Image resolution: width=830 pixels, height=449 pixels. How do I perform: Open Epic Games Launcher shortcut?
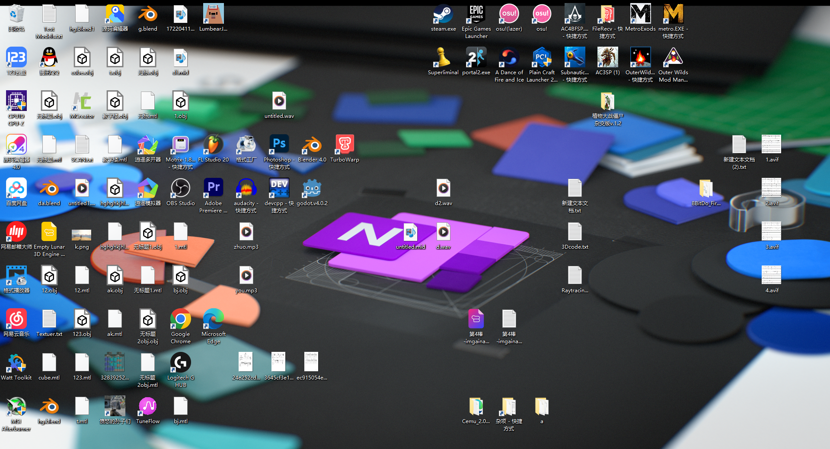476,14
